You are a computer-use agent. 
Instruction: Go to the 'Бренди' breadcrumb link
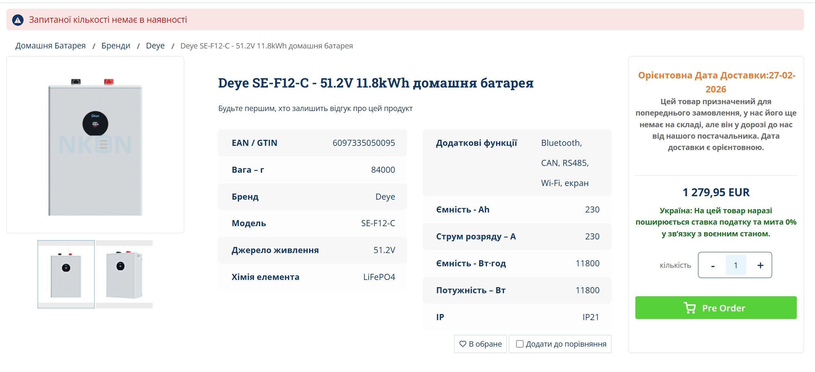point(116,46)
